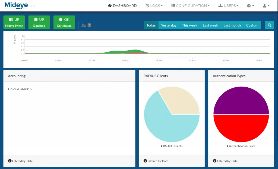This screenshot has height=169, width=278.
Task: Open the CONFIGURATION dropdown menu
Action: (x=190, y=5)
